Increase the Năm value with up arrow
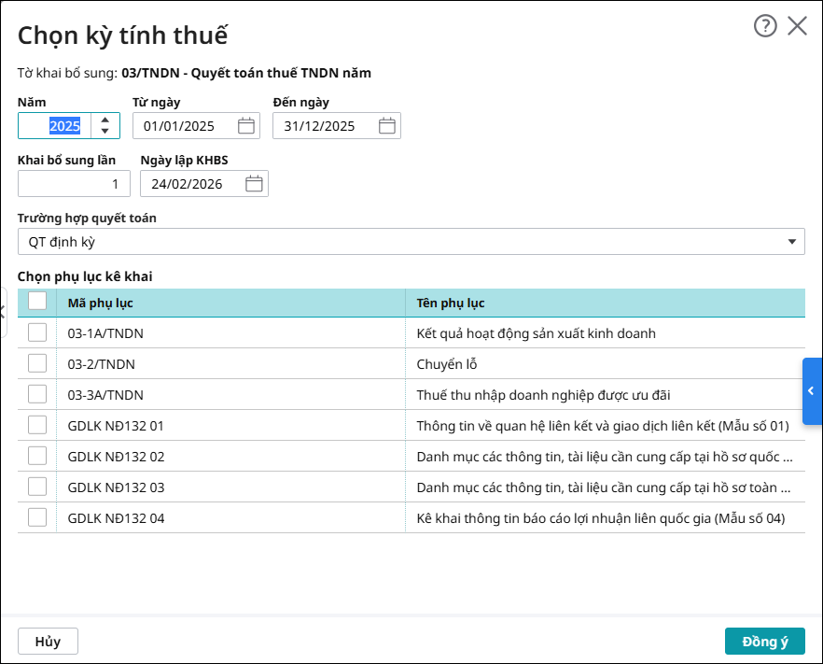The height and width of the screenshot is (664, 823). [105, 120]
